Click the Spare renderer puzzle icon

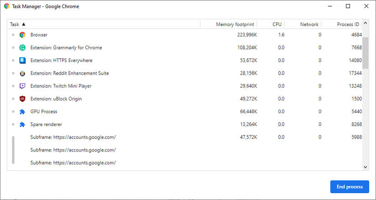coord(22,125)
